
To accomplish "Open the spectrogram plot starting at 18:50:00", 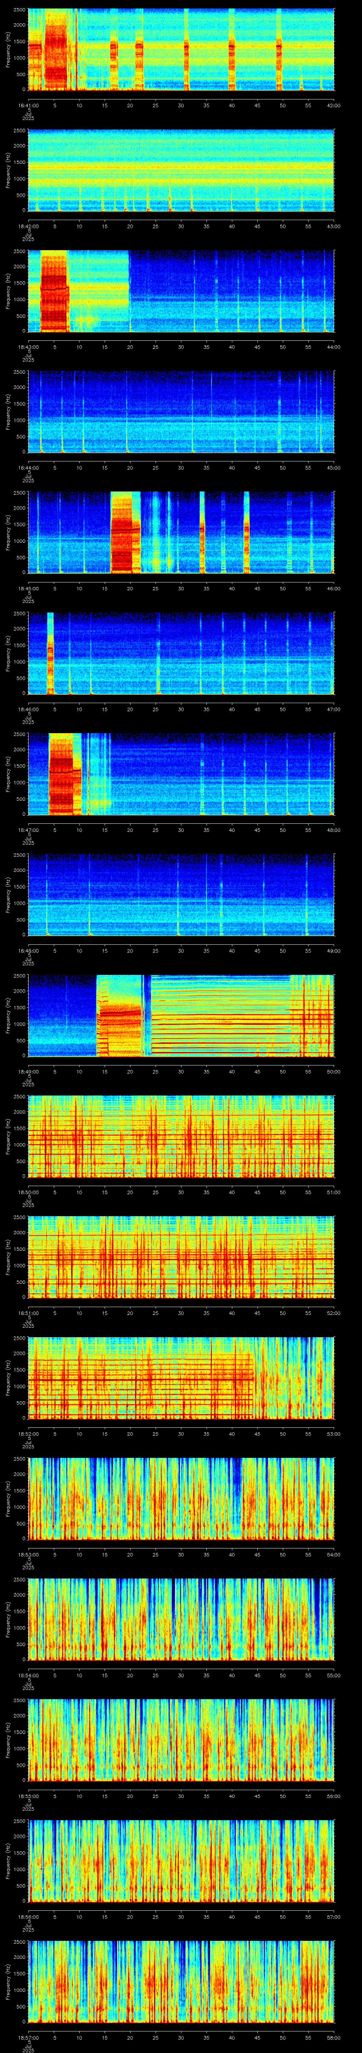I will pos(181,1137).
